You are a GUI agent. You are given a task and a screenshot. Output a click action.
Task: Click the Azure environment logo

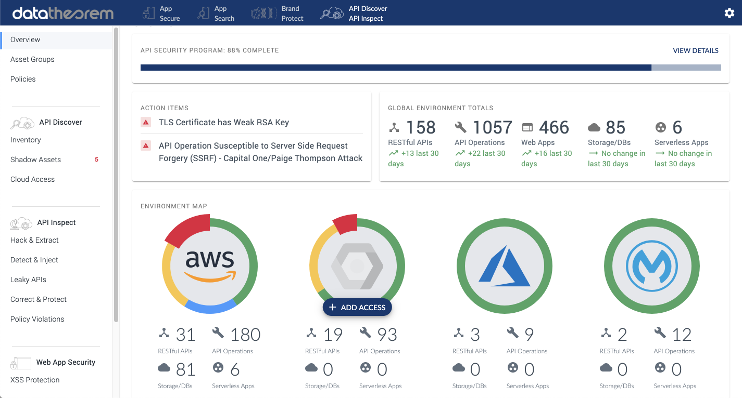coord(504,266)
